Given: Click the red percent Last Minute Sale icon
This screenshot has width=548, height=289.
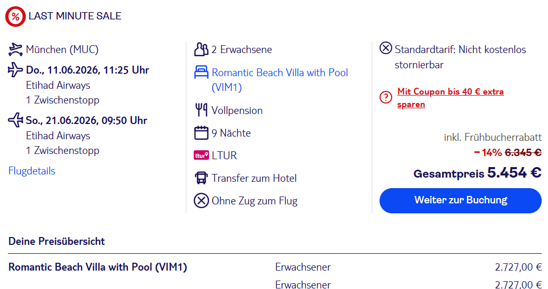Looking at the screenshot, I should tap(15, 16).
